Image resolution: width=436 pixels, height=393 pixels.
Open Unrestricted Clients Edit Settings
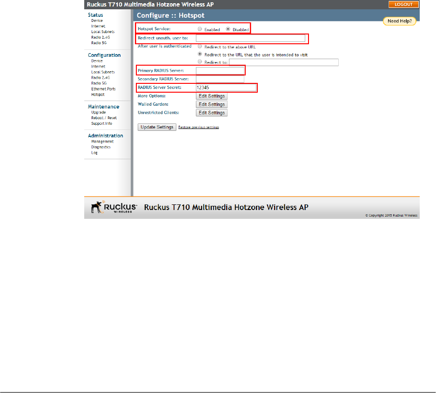[212, 113]
